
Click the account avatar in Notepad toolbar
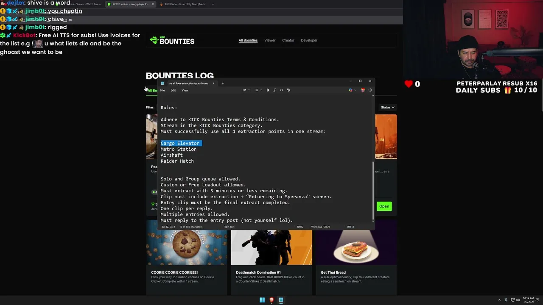(x=363, y=90)
